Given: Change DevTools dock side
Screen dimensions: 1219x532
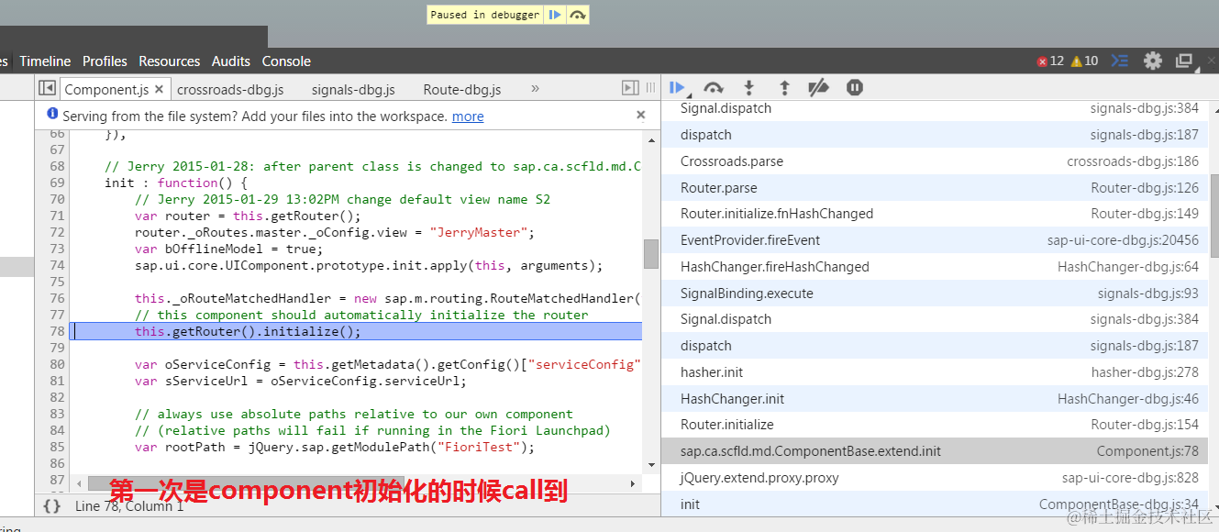Looking at the screenshot, I should pyautogui.click(x=1184, y=61).
